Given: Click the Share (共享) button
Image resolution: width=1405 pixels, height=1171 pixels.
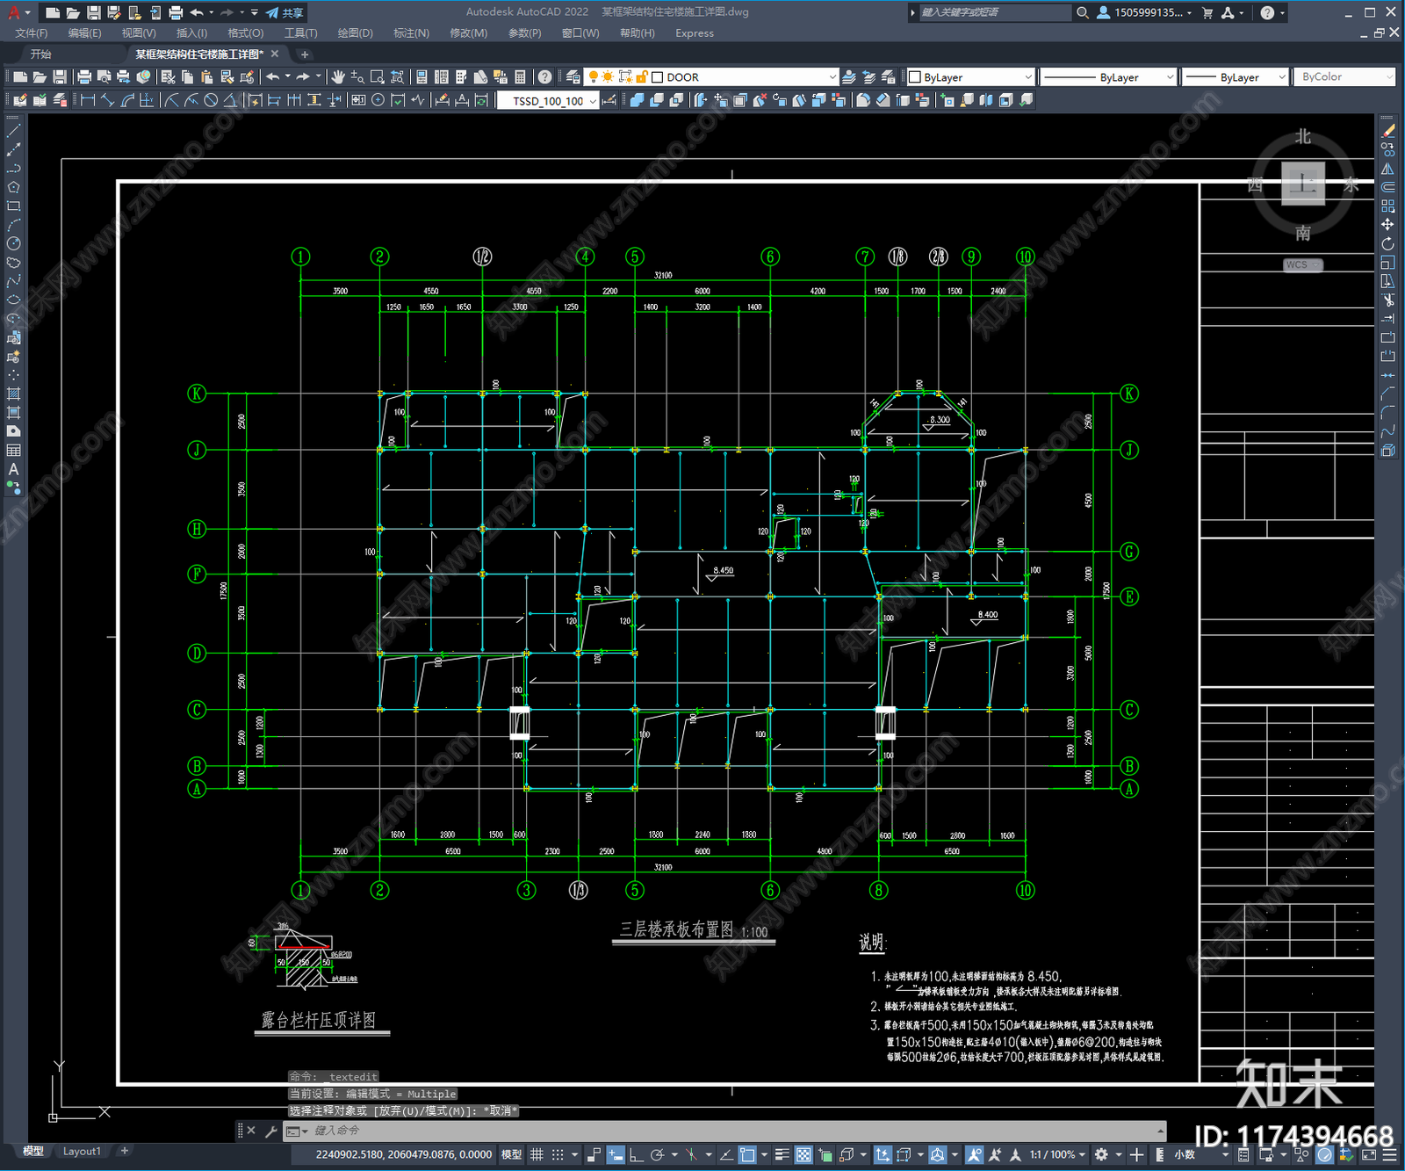Looking at the screenshot, I should [x=285, y=12].
